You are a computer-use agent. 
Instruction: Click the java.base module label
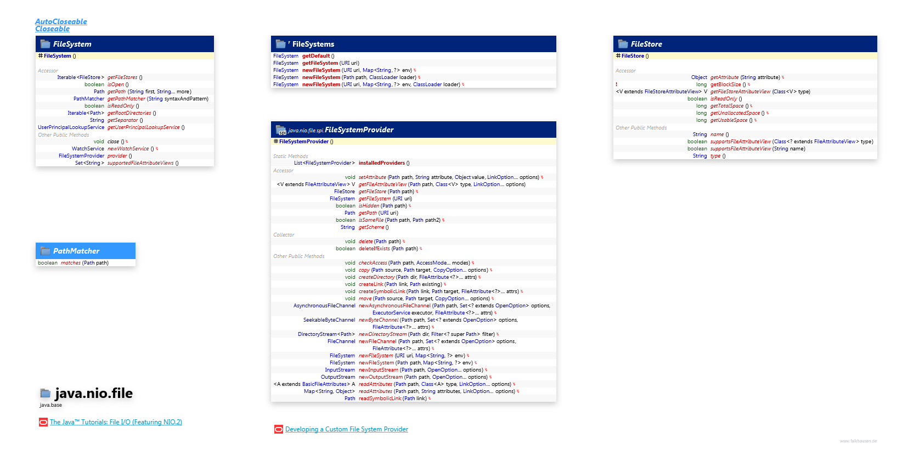click(x=50, y=405)
